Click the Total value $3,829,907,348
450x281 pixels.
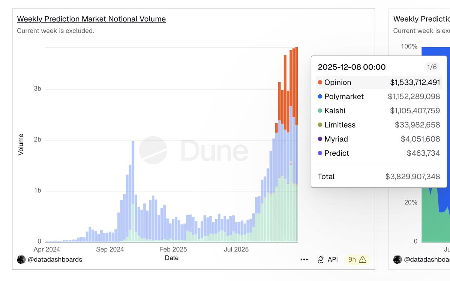tap(413, 177)
